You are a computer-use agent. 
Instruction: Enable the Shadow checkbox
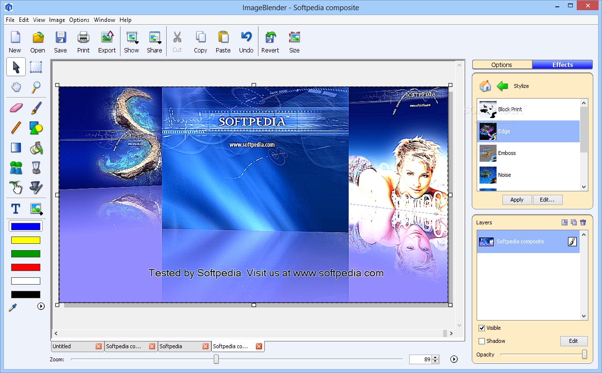tap(482, 341)
